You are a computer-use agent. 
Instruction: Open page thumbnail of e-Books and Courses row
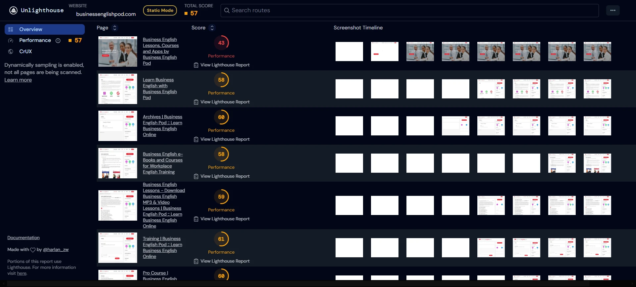coord(118,163)
